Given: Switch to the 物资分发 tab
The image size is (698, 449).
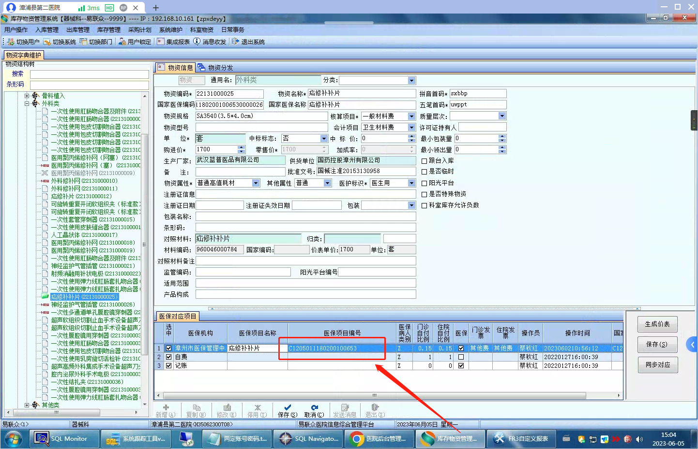Looking at the screenshot, I should [x=215, y=68].
